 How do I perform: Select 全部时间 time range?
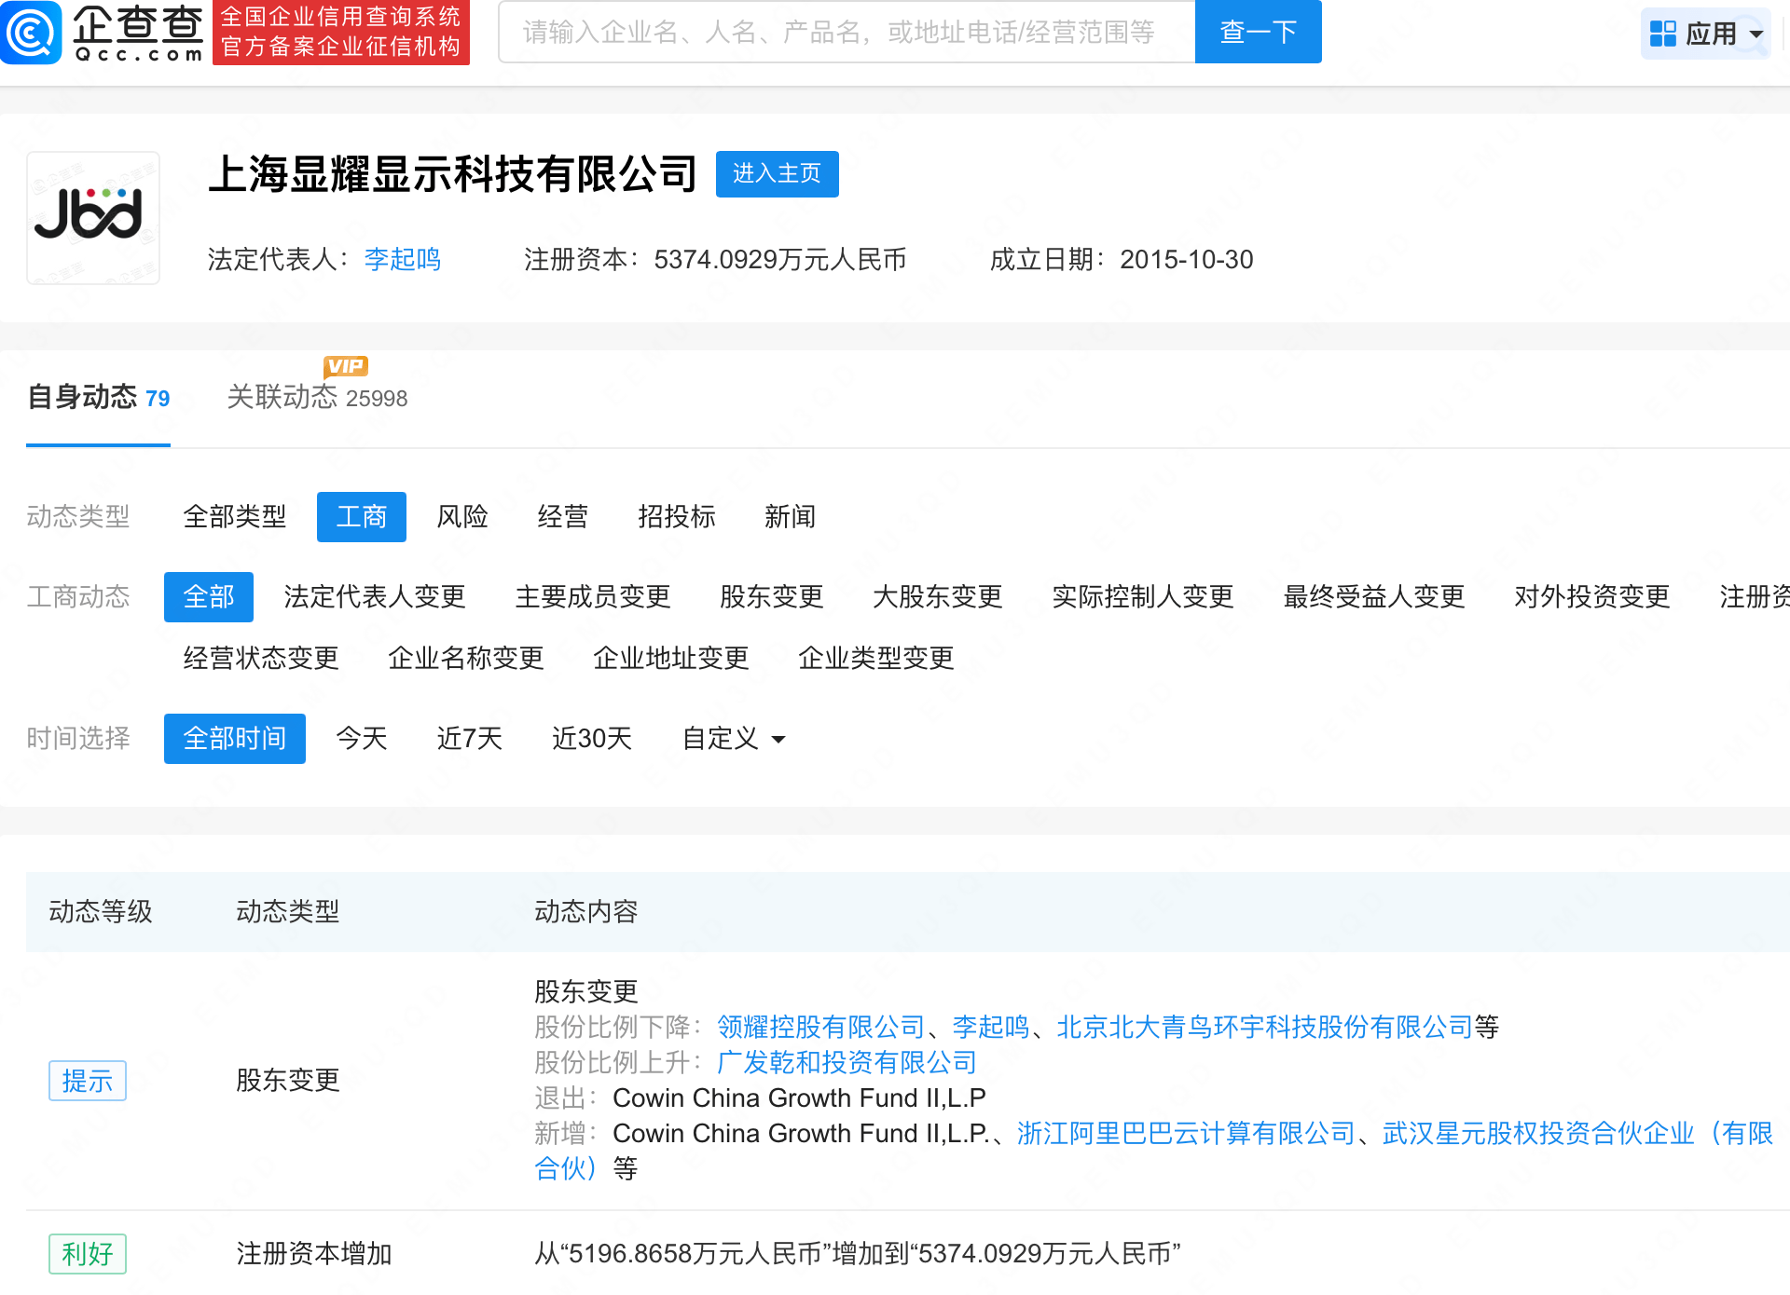click(x=234, y=738)
